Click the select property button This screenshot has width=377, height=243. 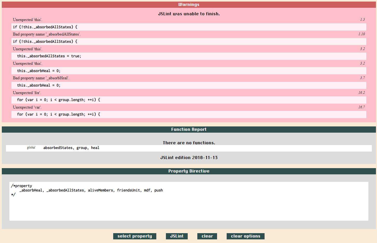coord(134,236)
